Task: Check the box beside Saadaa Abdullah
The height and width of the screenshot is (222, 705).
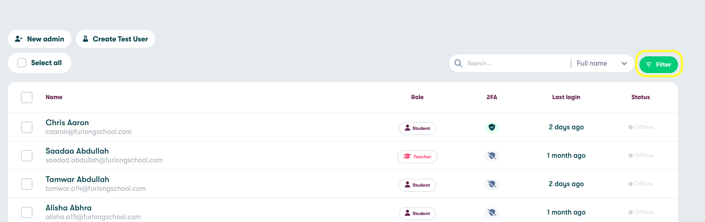Action: click(x=27, y=155)
